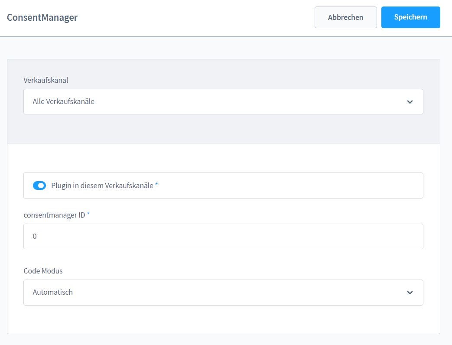Click the required asterisk beside consentmanager ID
The image size is (452, 345).
coord(88,214)
